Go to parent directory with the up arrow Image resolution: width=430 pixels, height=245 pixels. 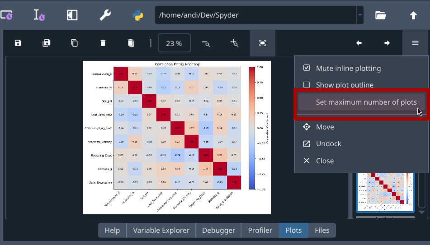413,15
